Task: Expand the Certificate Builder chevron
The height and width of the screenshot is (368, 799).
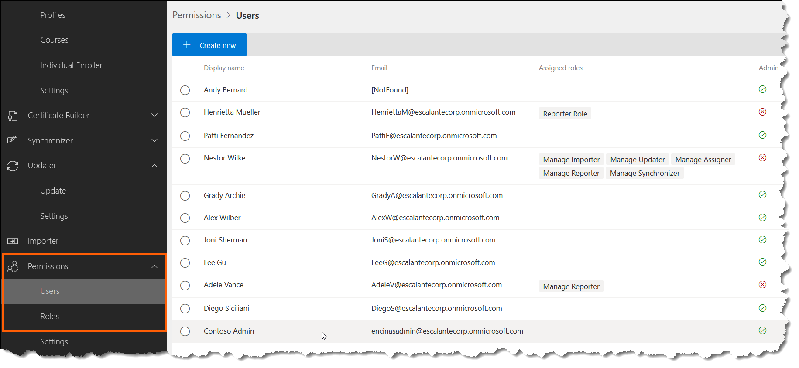Action: click(154, 115)
